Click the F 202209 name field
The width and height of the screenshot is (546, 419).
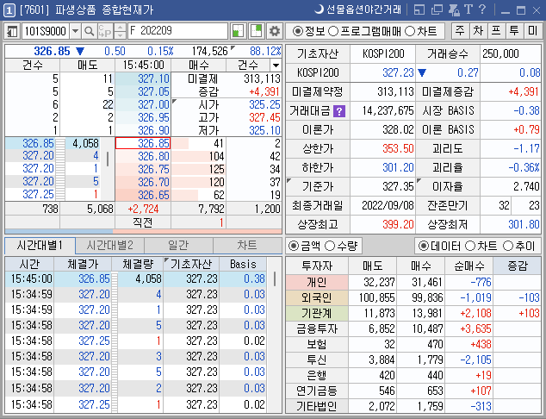[178, 31]
